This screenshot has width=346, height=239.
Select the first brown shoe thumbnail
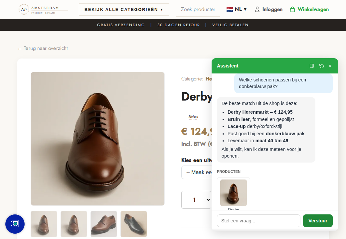click(x=44, y=224)
